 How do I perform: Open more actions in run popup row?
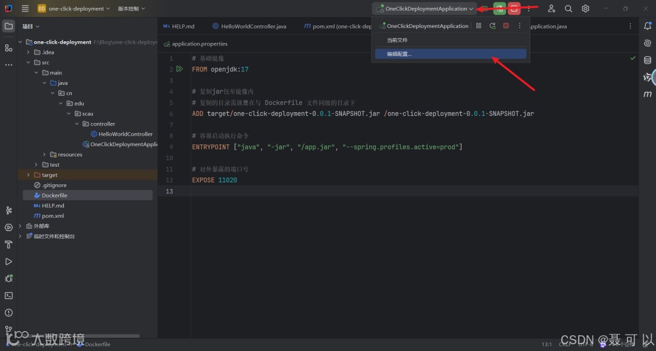pos(519,26)
